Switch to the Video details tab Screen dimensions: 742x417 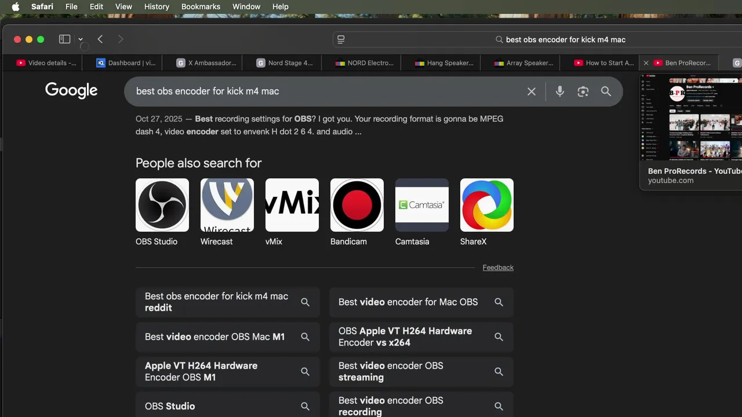46,63
